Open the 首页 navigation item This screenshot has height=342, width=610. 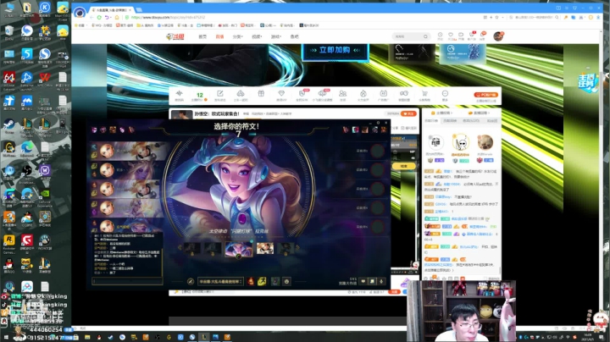(202, 36)
